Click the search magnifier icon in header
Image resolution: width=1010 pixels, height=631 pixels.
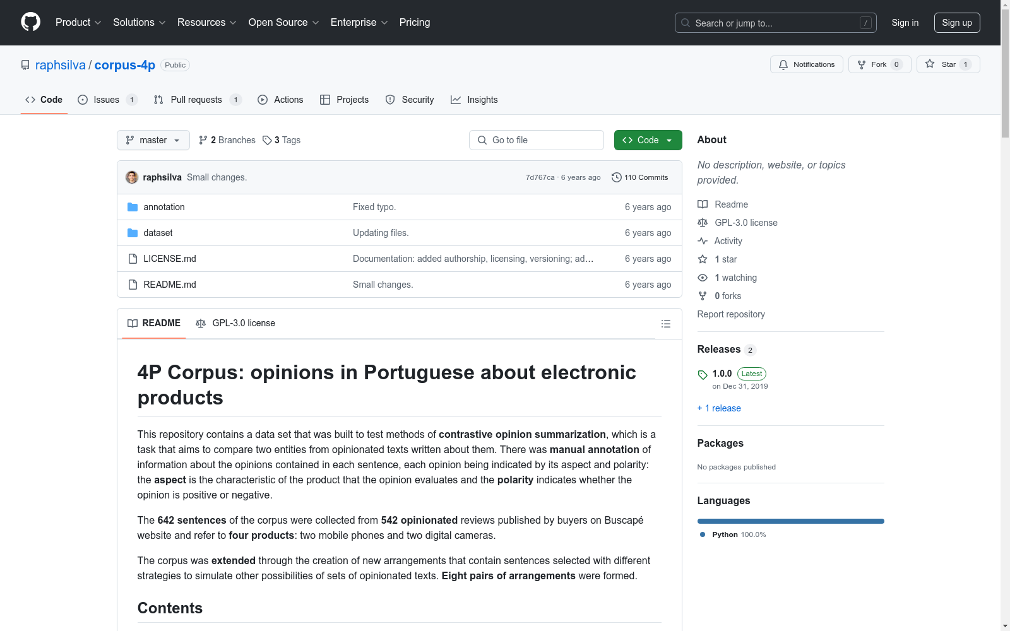point(686,23)
